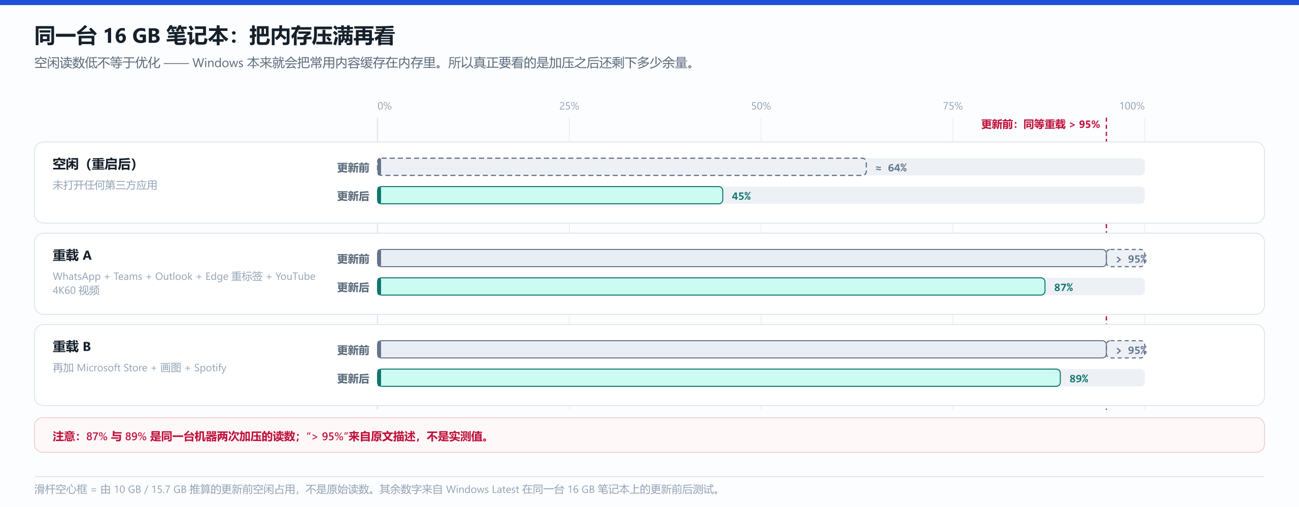Click the '89%' value label
This screenshot has height=507, width=1299.
(x=1079, y=379)
